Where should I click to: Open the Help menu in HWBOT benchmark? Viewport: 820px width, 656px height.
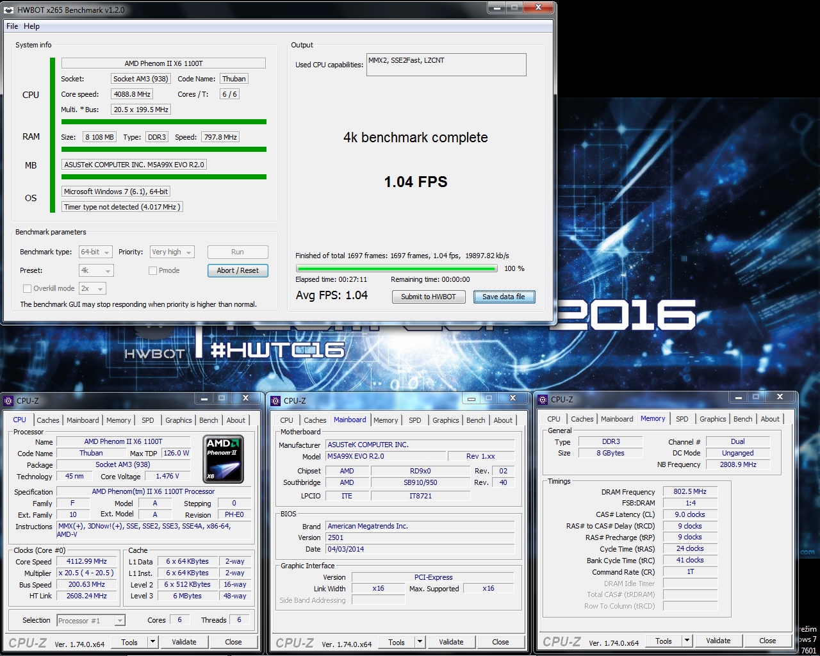tap(31, 26)
